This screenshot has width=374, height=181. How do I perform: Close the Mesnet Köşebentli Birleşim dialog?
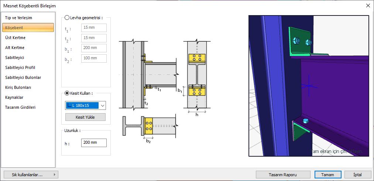[x=368, y=6]
